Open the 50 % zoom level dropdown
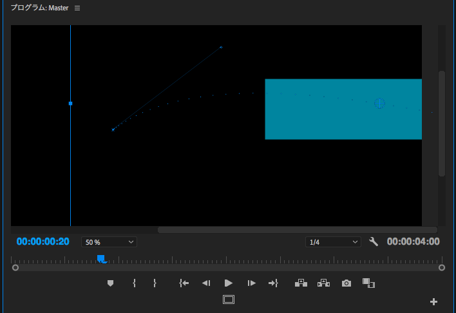Screen dimensions: 456x313 click(x=109, y=242)
